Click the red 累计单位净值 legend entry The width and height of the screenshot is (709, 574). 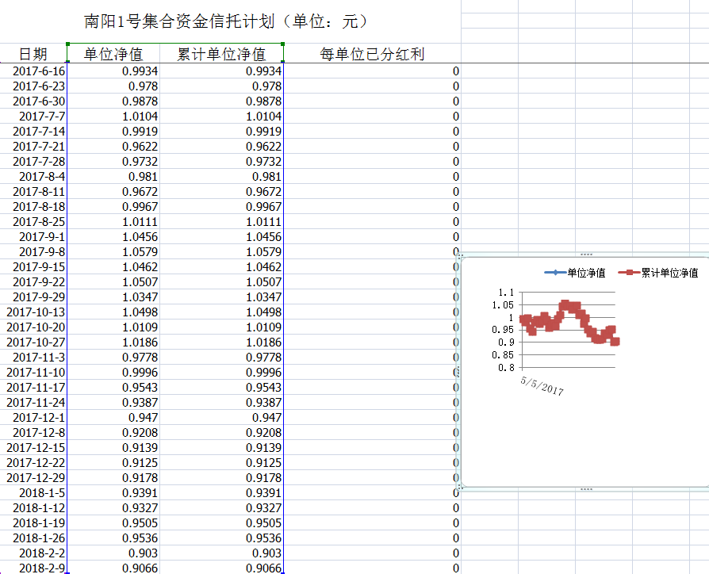click(x=660, y=273)
